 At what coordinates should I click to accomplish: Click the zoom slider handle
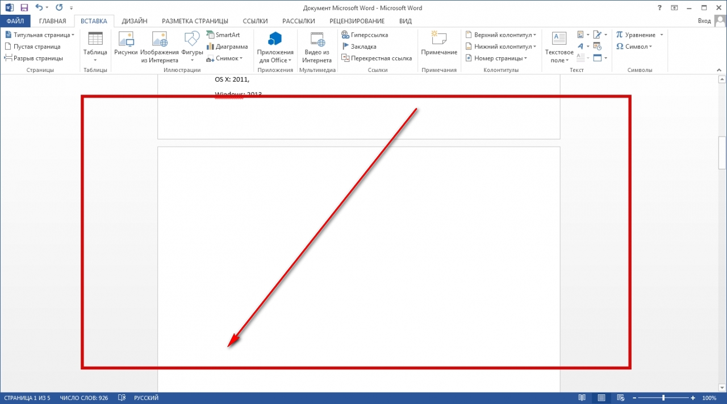click(x=663, y=398)
